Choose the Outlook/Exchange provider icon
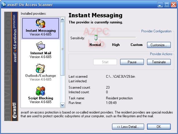Image resolution: width=178 pixels, height=134 pixels. pyautogui.click(x=41, y=68)
